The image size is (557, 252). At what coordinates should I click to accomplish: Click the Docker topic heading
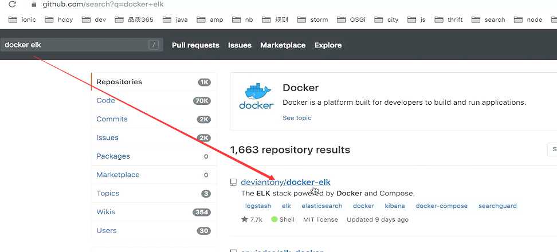click(x=300, y=88)
